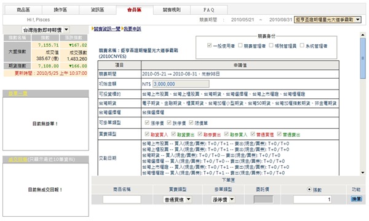Image resolution: width=369 pixels, height=221 pixels.
Task: Toggle the 融資賣出 checkbox
Action: 173,134
